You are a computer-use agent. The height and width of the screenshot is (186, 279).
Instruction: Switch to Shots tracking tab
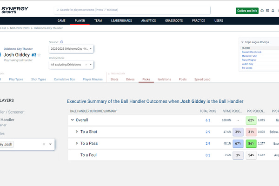coord(114,80)
